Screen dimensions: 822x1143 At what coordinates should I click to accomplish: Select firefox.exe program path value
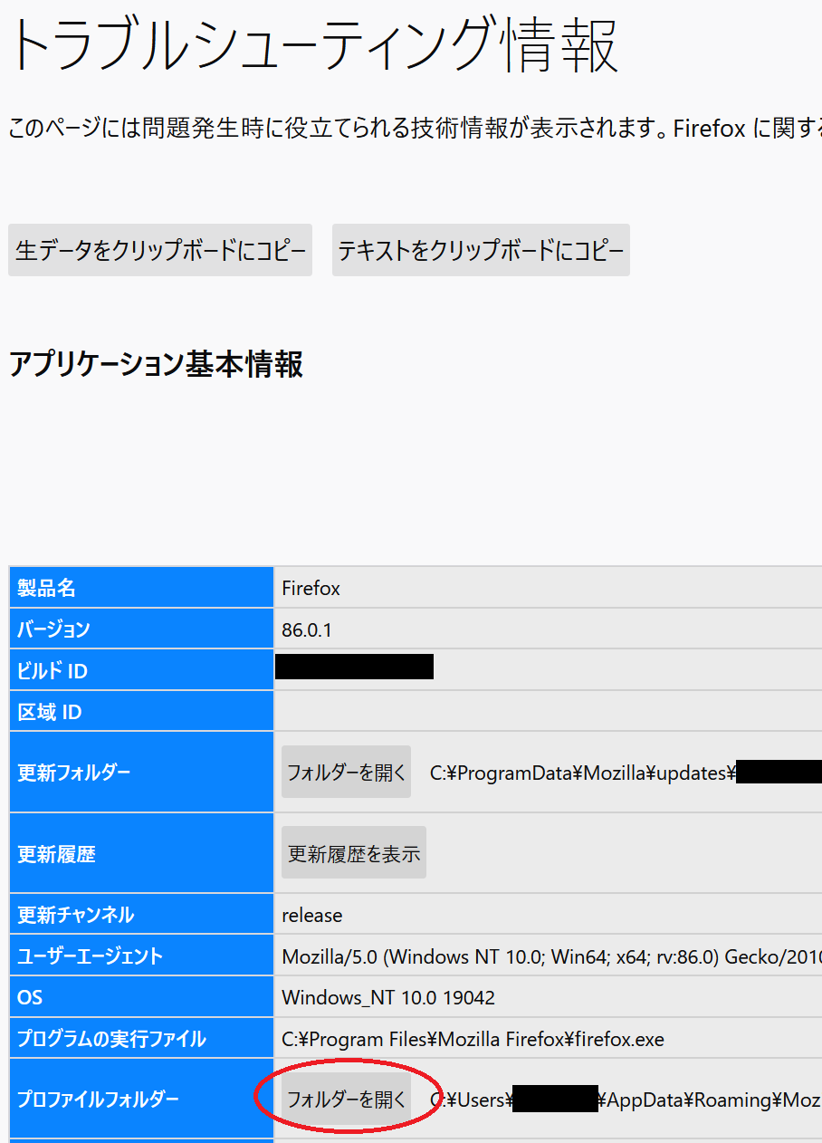(473, 1040)
